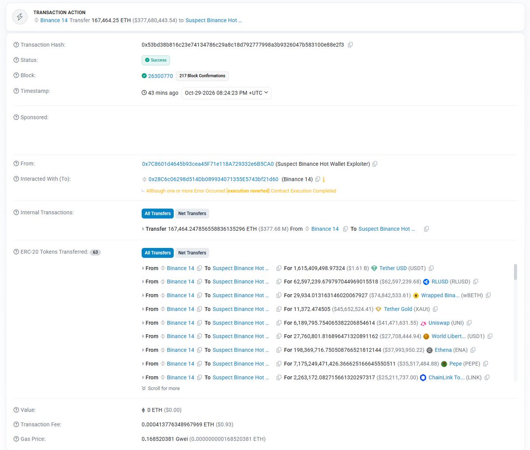Open the Uniswap (UNI) token link
Screen dimensions: 530x450
(x=439, y=323)
